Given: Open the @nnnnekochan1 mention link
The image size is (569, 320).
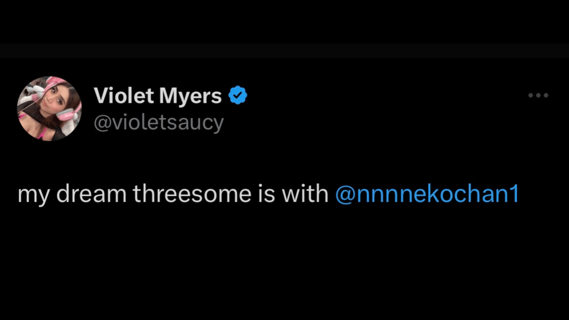Looking at the screenshot, I should 427,194.
